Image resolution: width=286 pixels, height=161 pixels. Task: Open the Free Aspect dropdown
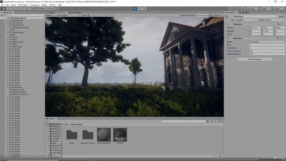coord(68,15)
